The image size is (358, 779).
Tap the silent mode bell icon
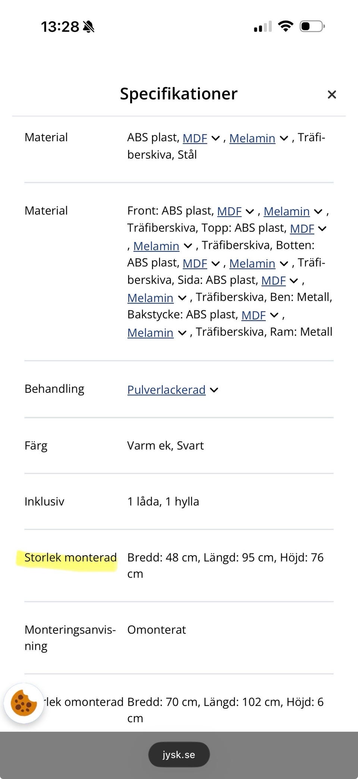(89, 27)
